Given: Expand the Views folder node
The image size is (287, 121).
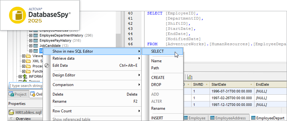Looking at the screenshot, I should (x=24, y=56).
